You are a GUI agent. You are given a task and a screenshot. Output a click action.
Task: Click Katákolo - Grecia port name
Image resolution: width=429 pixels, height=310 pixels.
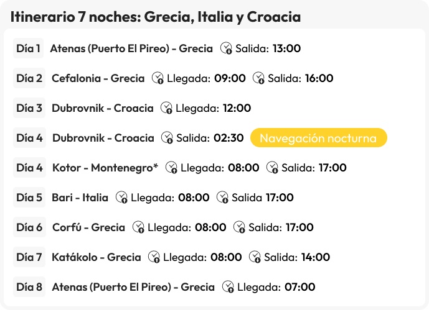pos(97,257)
